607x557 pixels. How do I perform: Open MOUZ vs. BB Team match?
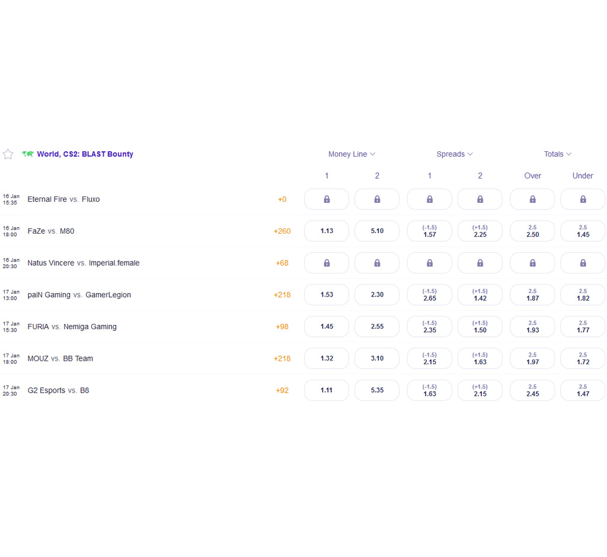pyautogui.click(x=60, y=359)
